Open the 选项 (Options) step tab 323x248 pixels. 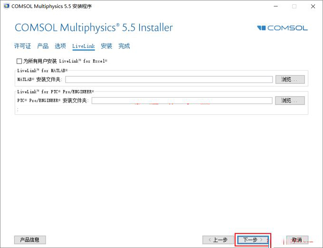60,46
